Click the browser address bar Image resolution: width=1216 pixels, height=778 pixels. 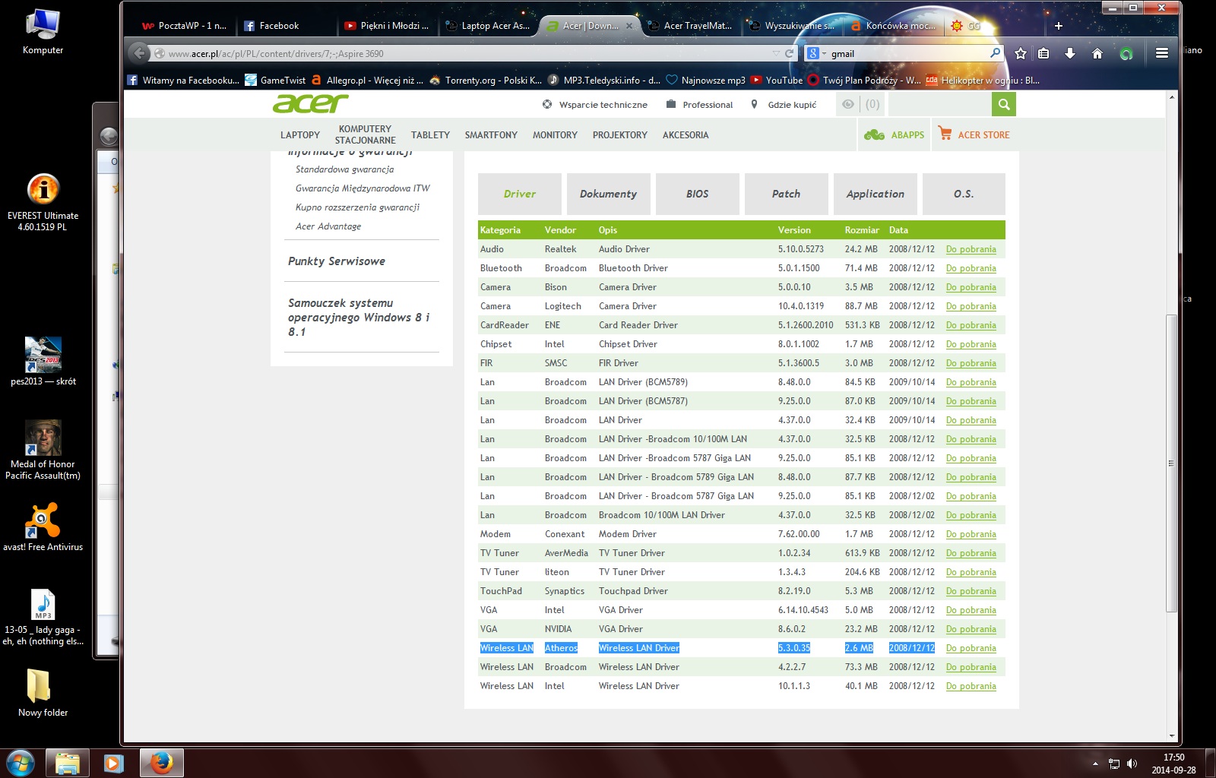tap(464, 53)
